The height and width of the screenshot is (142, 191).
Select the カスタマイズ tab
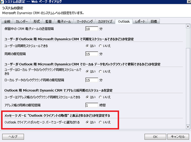[x=105, y=22]
